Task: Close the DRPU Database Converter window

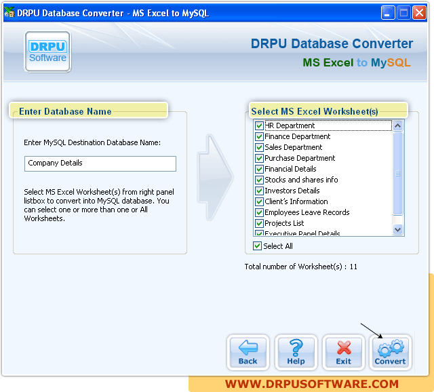Action: [x=419, y=13]
